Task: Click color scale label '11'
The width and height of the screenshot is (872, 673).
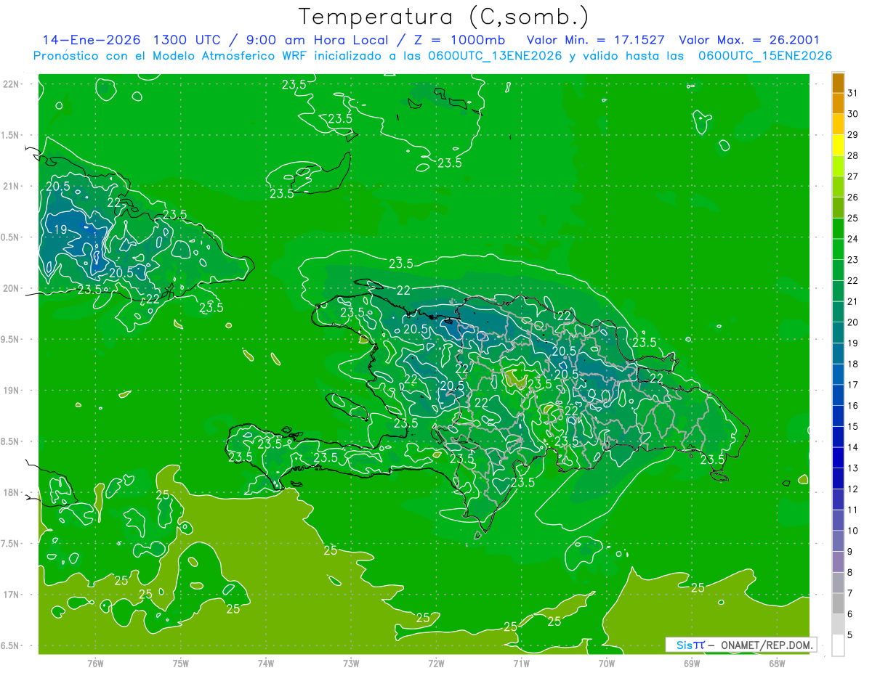Action: [852, 510]
